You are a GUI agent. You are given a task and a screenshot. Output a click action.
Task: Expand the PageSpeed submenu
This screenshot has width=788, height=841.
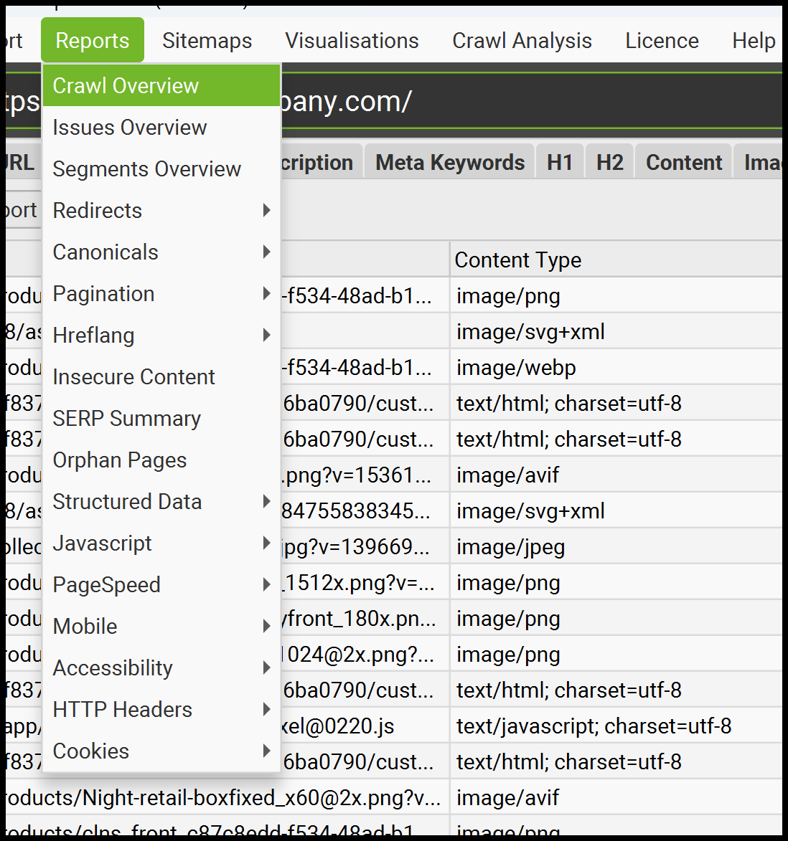[x=161, y=584]
